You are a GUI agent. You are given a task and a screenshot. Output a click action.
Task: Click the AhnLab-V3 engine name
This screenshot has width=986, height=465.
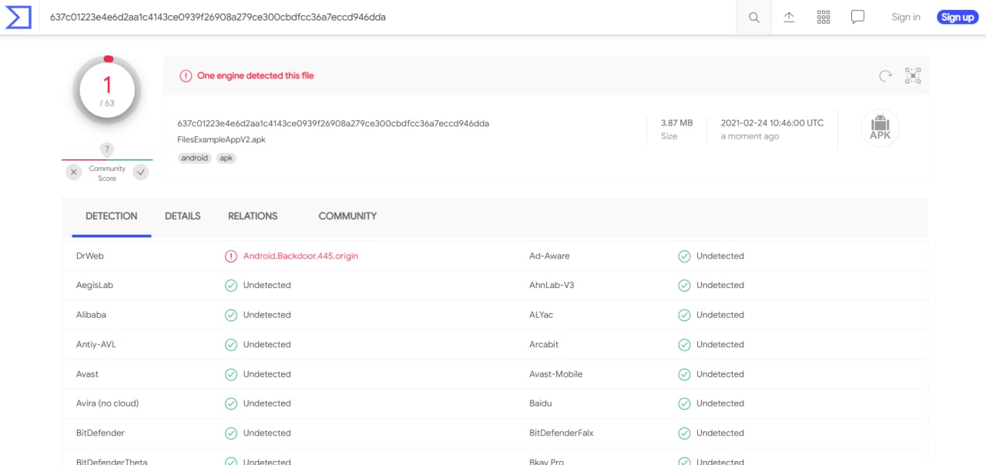(x=552, y=286)
